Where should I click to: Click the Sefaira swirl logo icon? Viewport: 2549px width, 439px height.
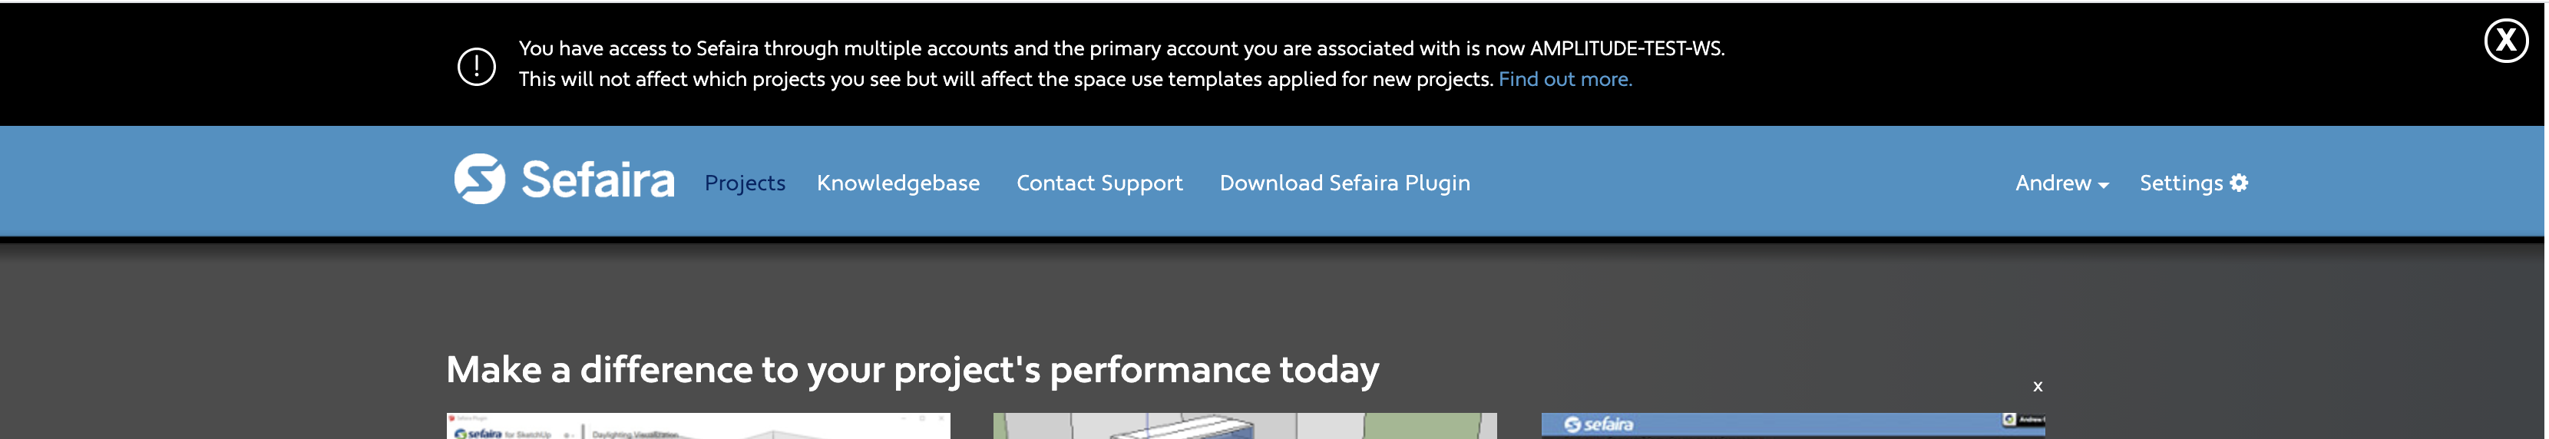[x=480, y=179]
